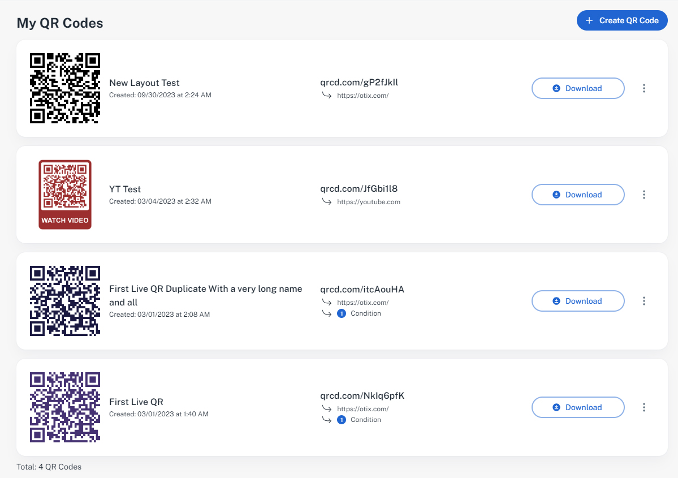Click the purple First Live QR thumbnail
The width and height of the screenshot is (678, 478).
click(64, 407)
